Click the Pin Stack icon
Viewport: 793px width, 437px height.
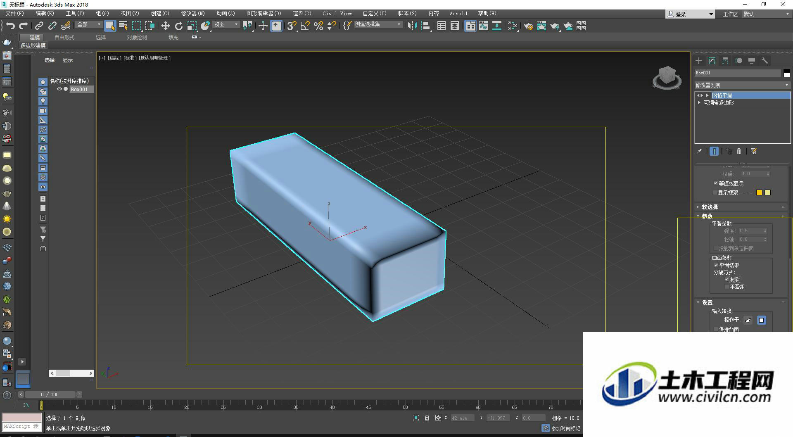coord(699,151)
